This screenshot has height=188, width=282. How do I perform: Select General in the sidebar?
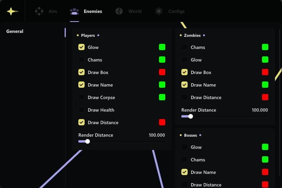pos(15,31)
